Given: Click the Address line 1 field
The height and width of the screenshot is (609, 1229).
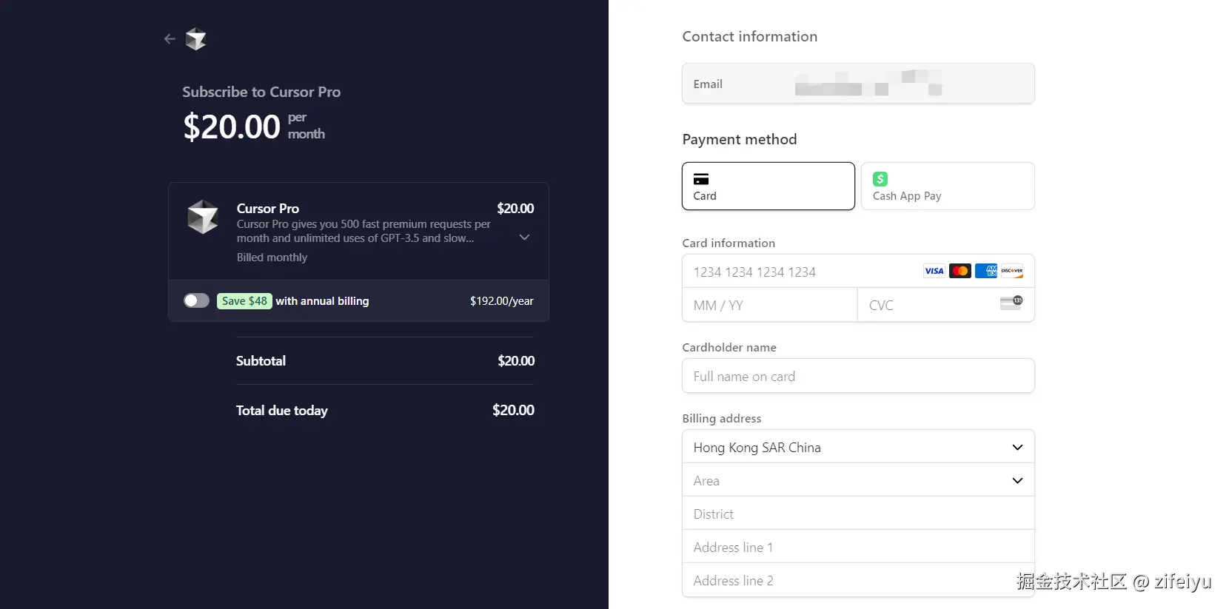Looking at the screenshot, I should [858, 547].
